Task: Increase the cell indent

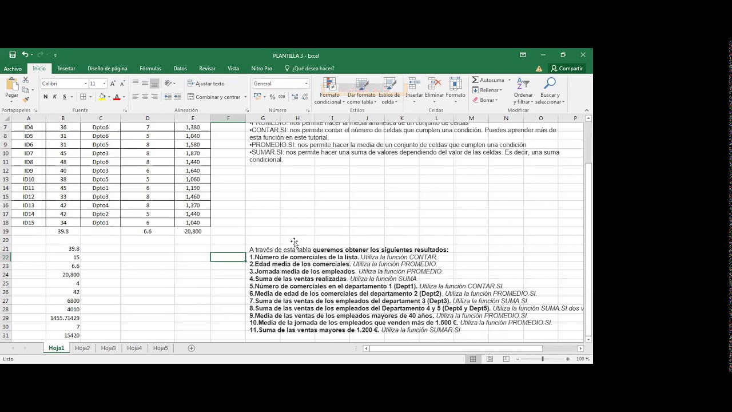Action: point(177,97)
